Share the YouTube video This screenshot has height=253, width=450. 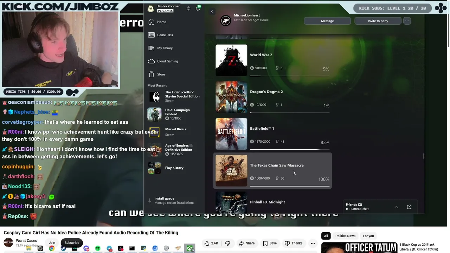(247, 243)
